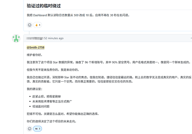Select line '但我今天不是来指责你的。我是来劝你的。'
192x134 pixels.
53,70
